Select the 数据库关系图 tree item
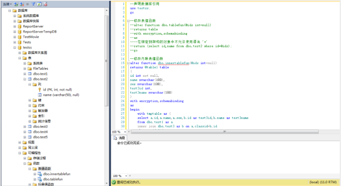Image resolution: width=341 pixels, height=186 pixels. click(x=37, y=53)
